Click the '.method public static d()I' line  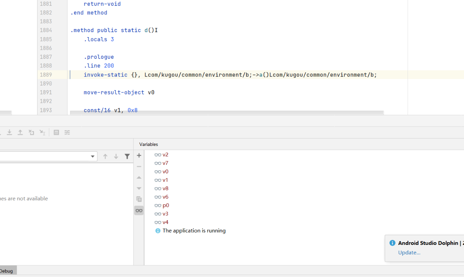114,30
